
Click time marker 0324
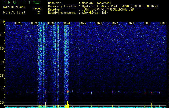tap(67, 23)
